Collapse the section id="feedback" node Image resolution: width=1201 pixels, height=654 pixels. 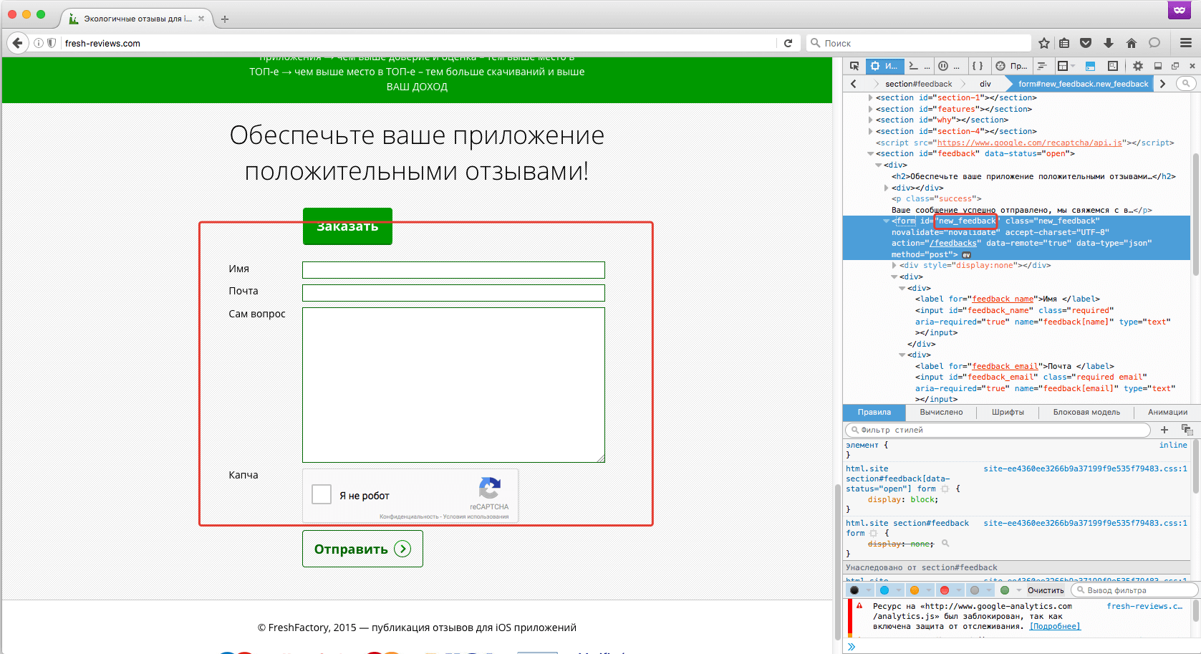point(871,153)
